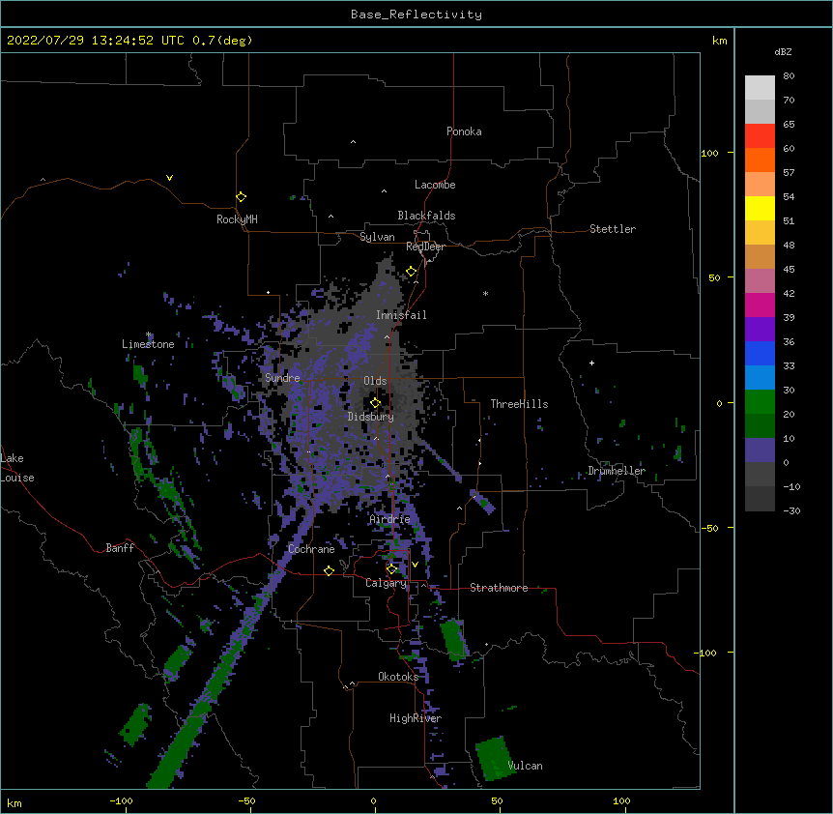Click the Airdrie city label
This screenshot has width=833, height=814.
tap(390, 519)
